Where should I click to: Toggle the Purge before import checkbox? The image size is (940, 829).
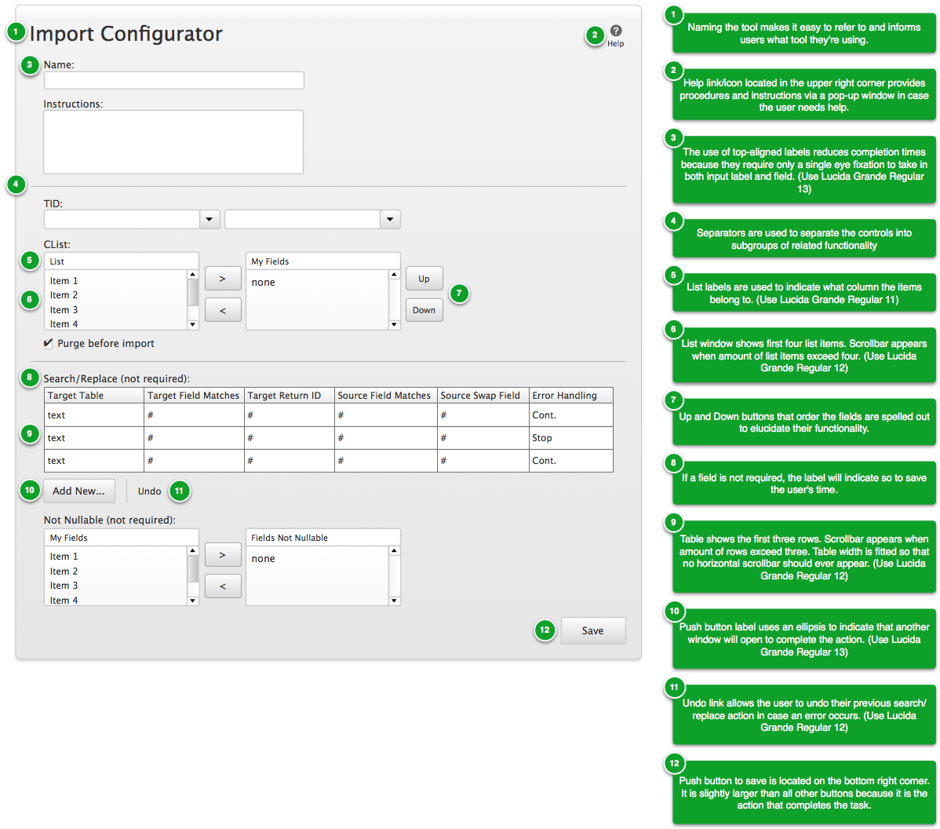(x=49, y=343)
